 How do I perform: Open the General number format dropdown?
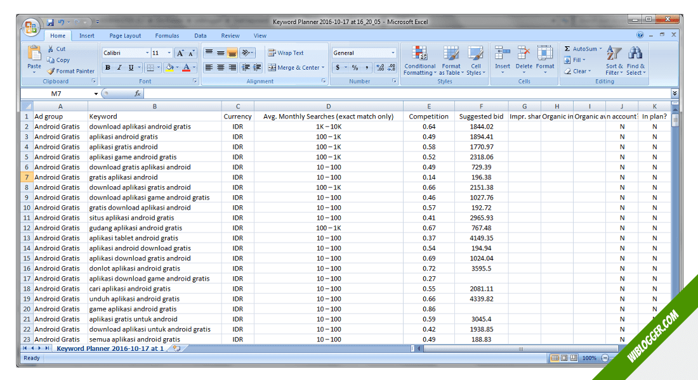[x=393, y=53]
